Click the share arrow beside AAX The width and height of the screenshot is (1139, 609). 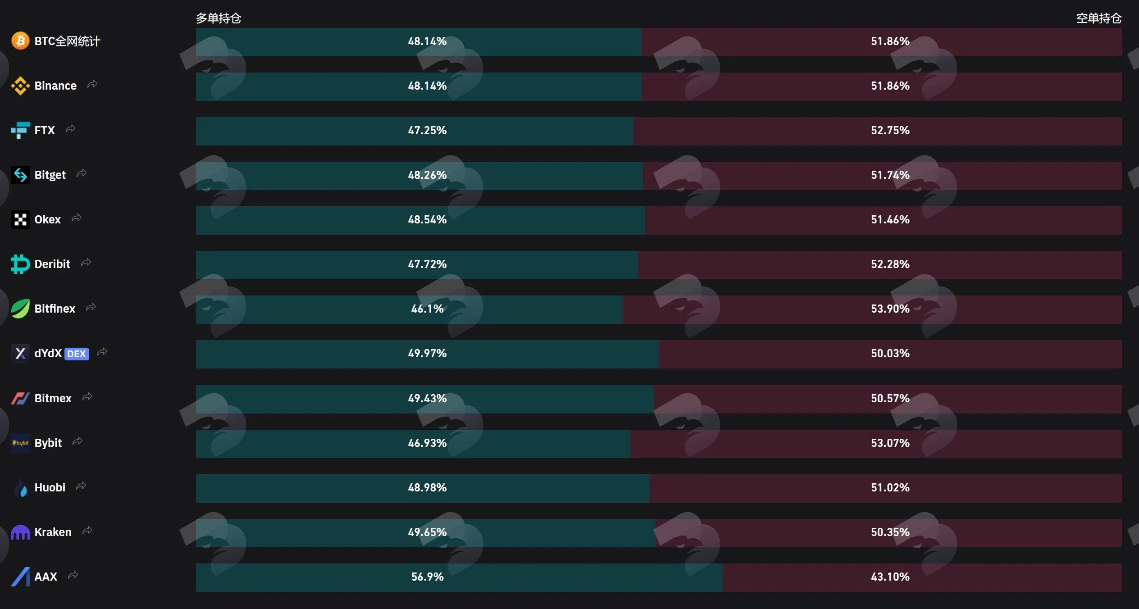click(x=73, y=575)
